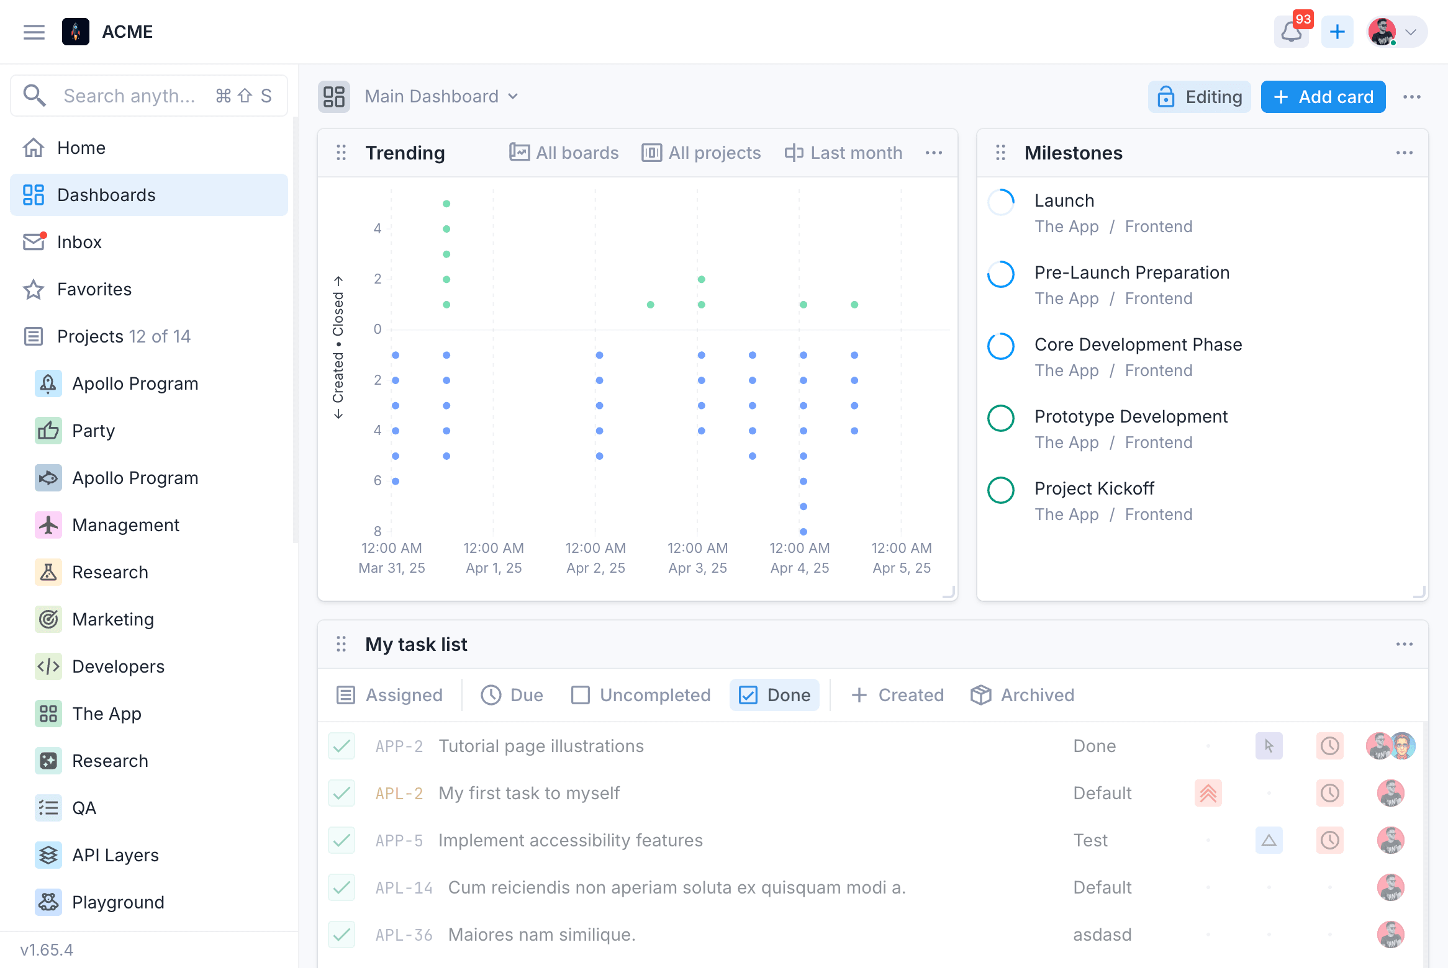The image size is (1448, 968).
Task: Mark APP-2 Tutorial page illustrations as incomplete
Action: 342,746
